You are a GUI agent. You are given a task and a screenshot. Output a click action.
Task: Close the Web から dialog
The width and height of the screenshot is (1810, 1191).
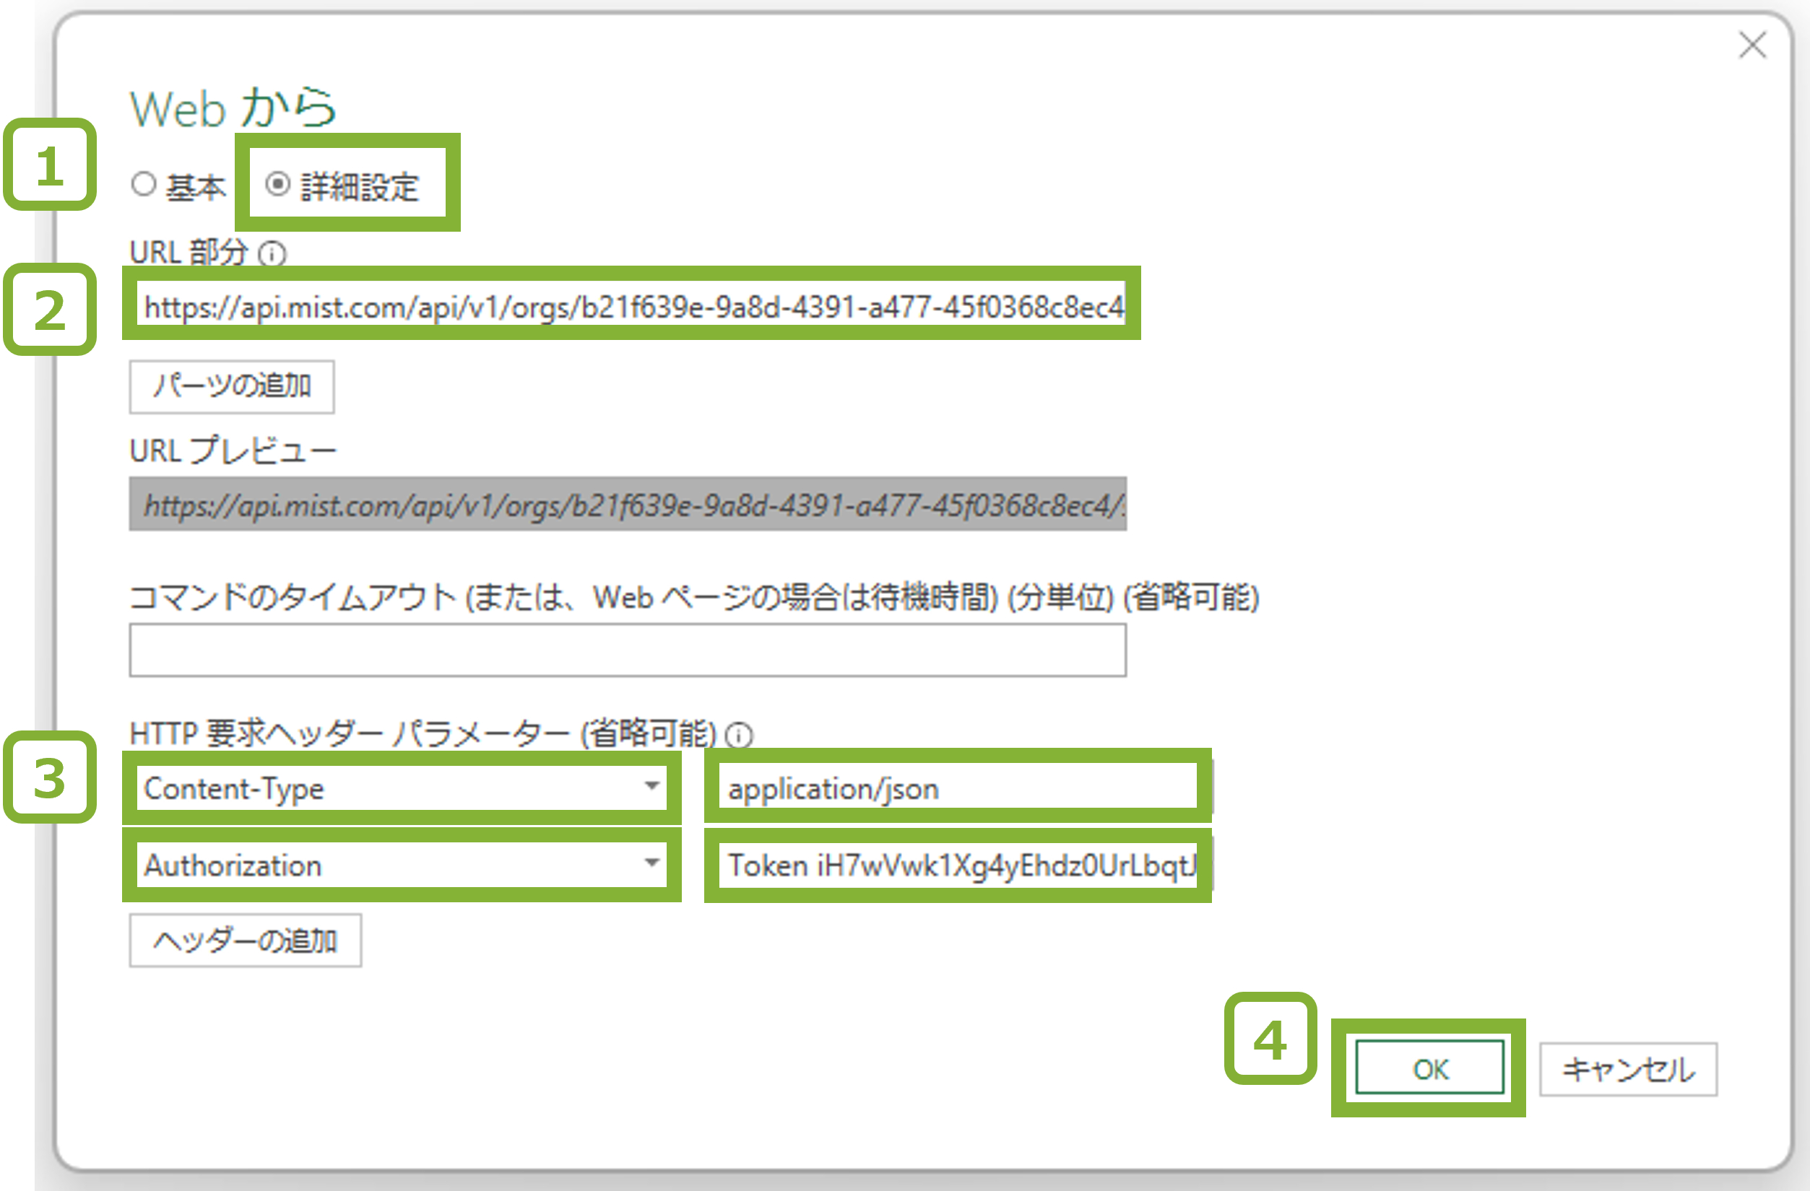[1754, 47]
